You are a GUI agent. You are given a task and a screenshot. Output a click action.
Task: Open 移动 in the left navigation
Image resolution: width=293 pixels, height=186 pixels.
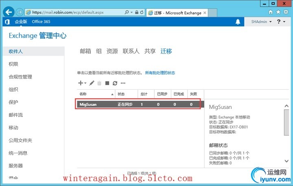(13, 128)
